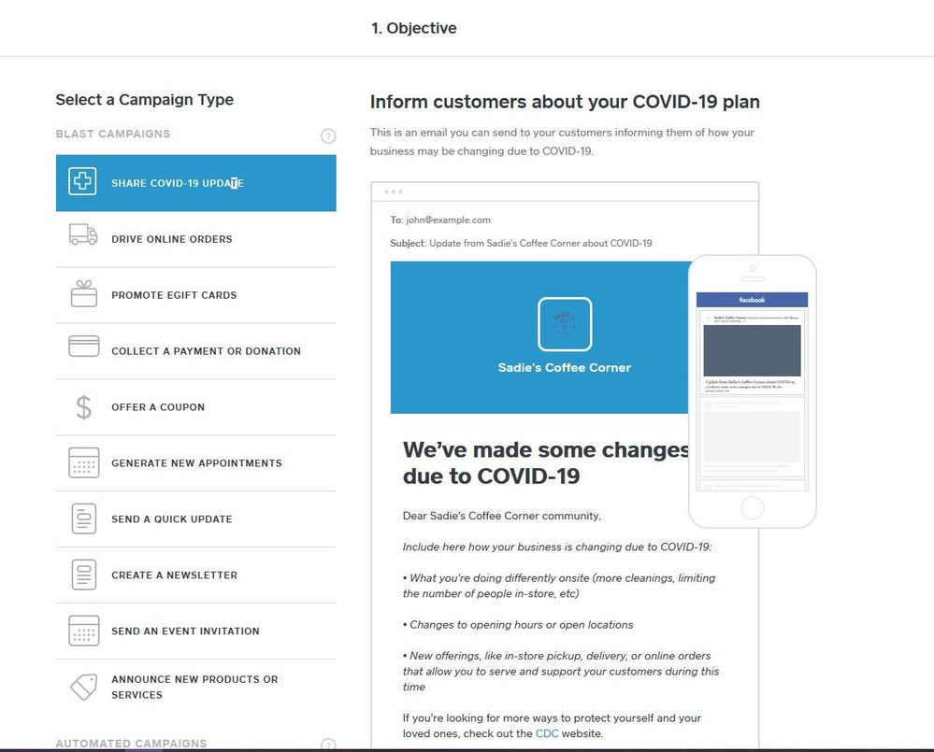This screenshot has width=934, height=752.
Task: Select Create a Newsletter option
Action: click(174, 575)
